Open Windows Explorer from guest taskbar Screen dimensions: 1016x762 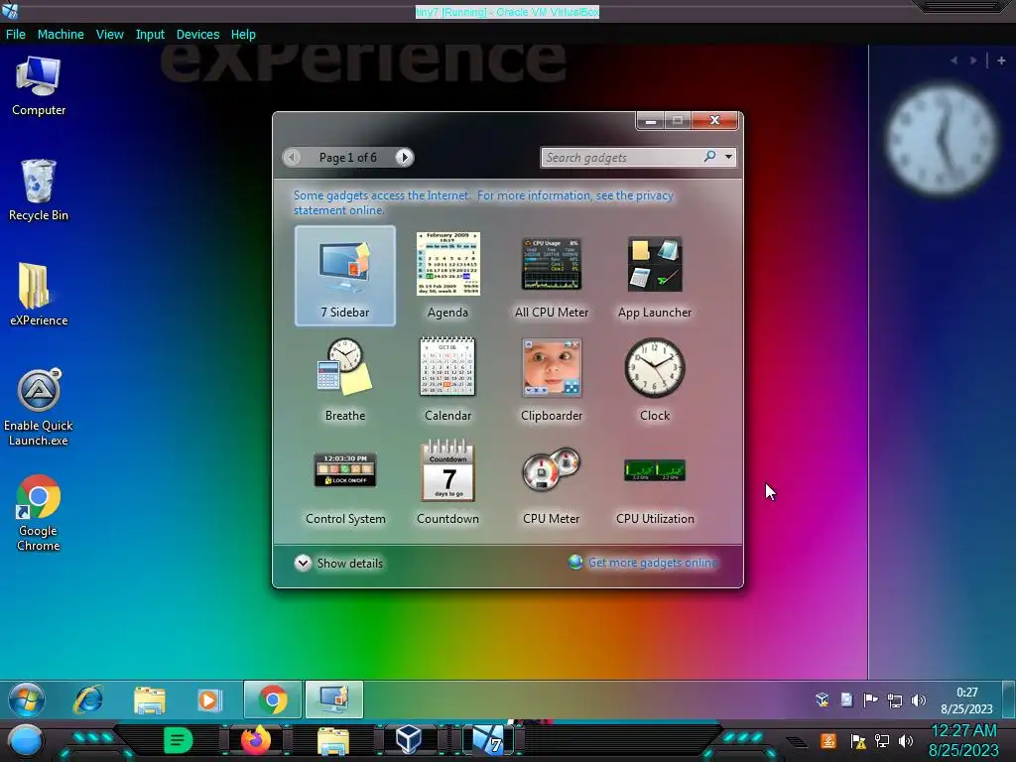click(x=150, y=700)
